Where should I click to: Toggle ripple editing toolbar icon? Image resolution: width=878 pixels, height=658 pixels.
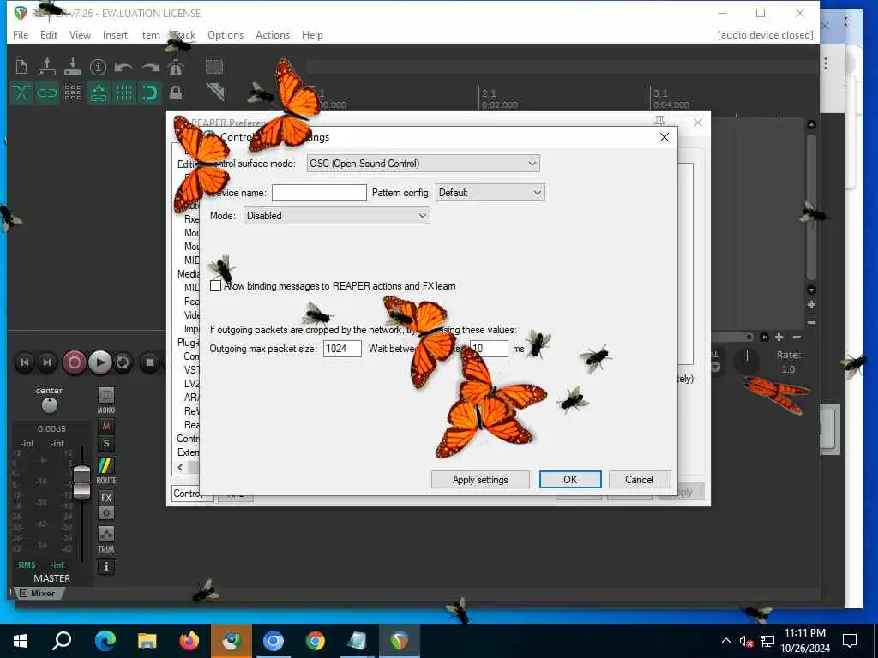coord(73,93)
